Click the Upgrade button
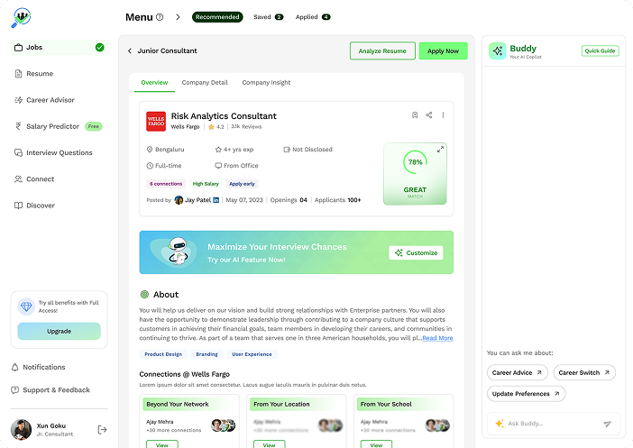633x448 pixels. point(59,331)
